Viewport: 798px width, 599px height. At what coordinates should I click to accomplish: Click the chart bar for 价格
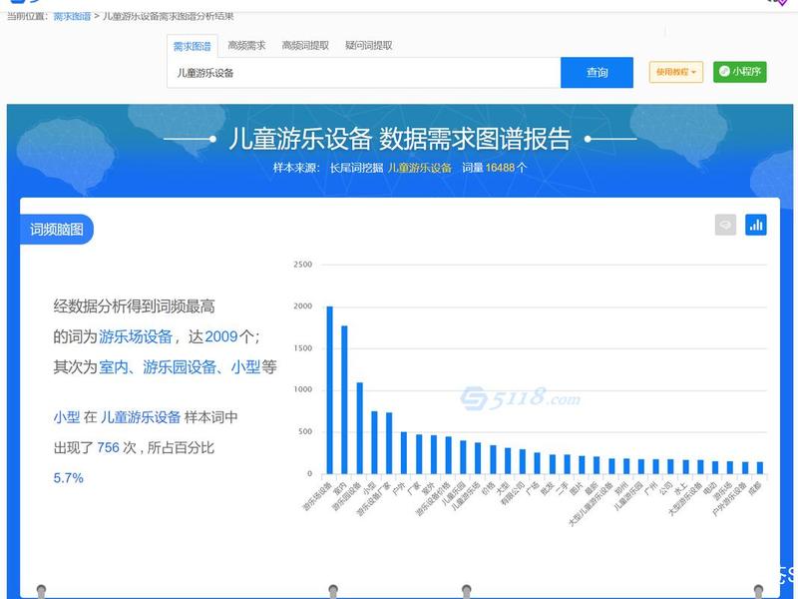click(x=493, y=460)
